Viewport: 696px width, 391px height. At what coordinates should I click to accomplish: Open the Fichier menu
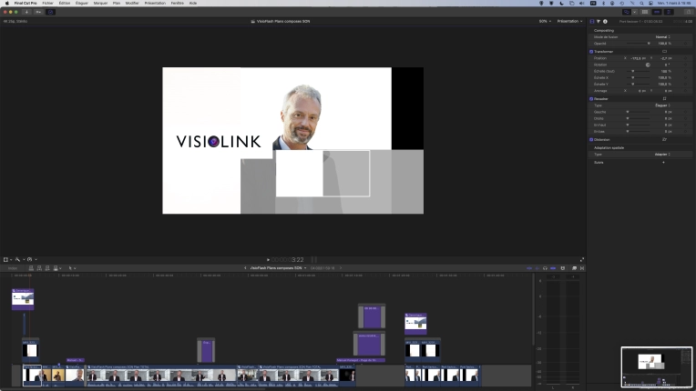pos(47,3)
